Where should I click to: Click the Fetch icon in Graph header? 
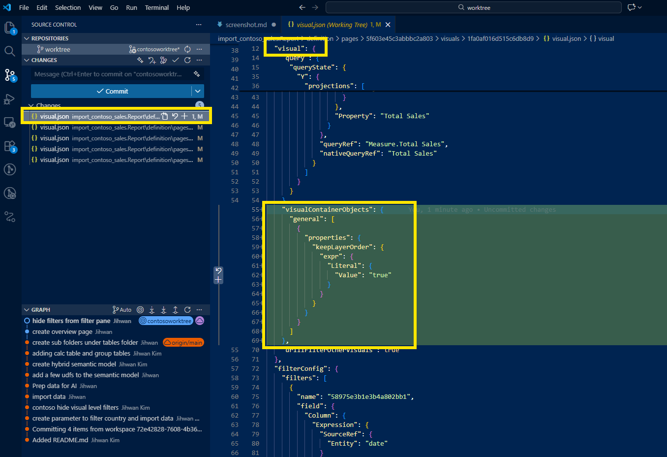pyautogui.click(x=152, y=310)
